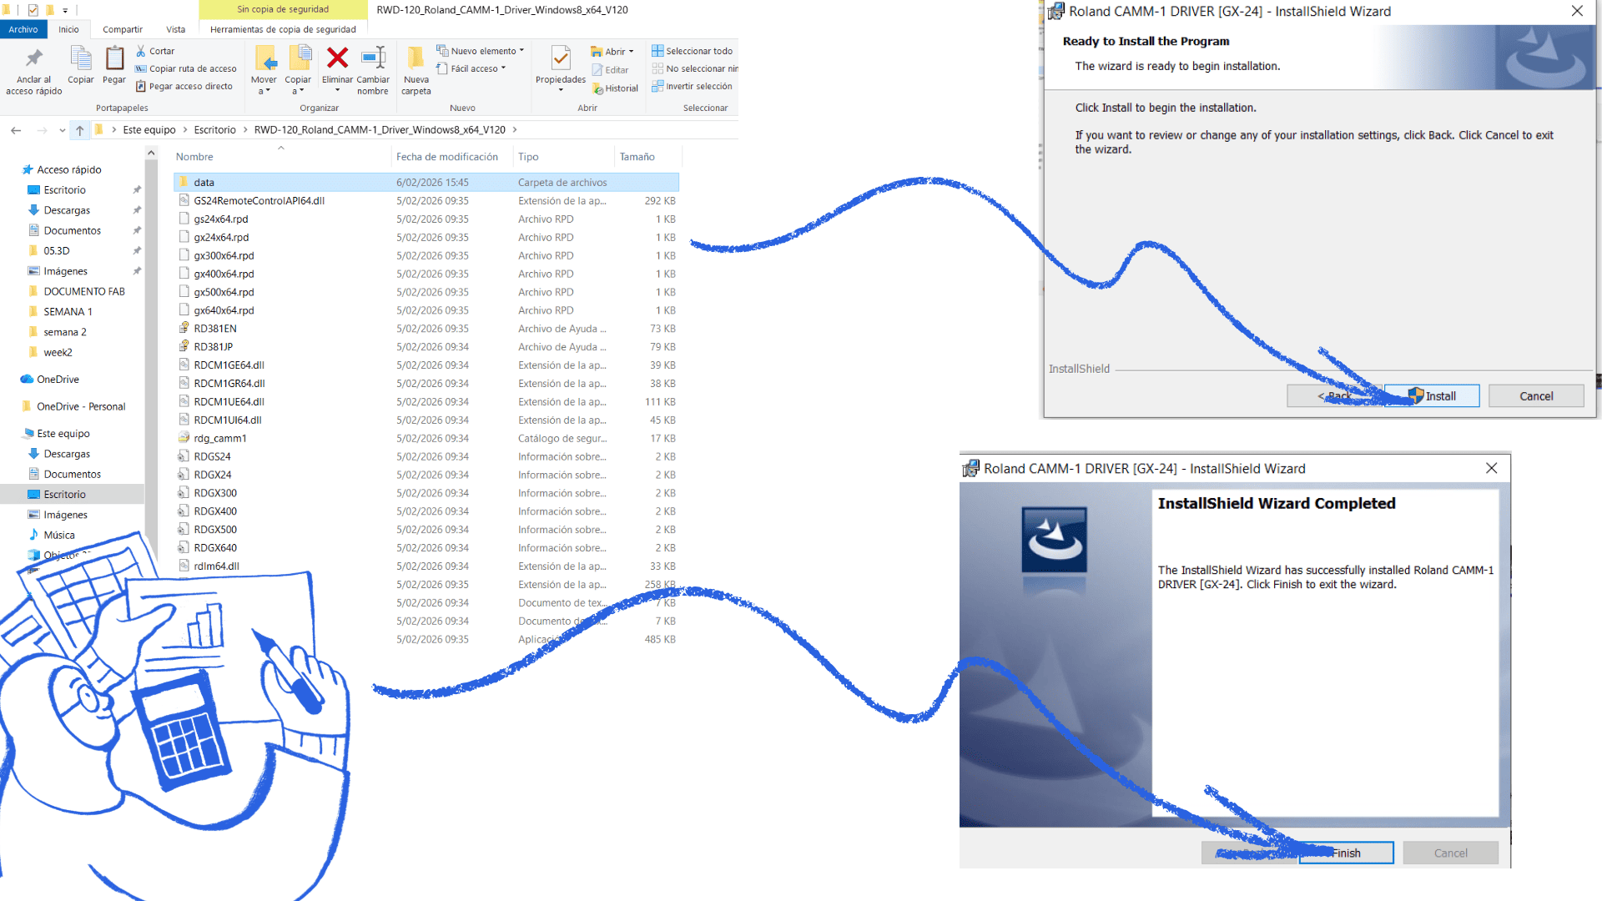Open the Mover a dropdown
This screenshot has width=1602, height=901.
[264, 85]
